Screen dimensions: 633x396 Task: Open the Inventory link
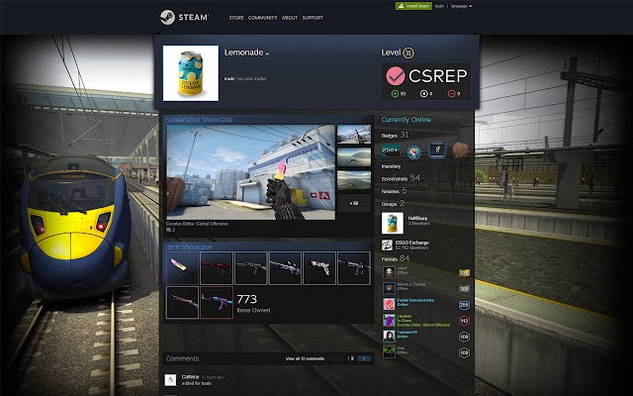[391, 166]
